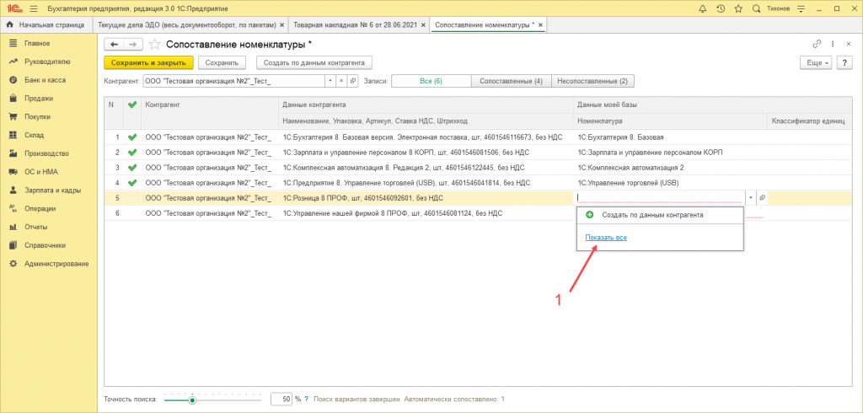Open history clock icon in title bar
This screenshot has width=863, height=413.
point(721,8)
